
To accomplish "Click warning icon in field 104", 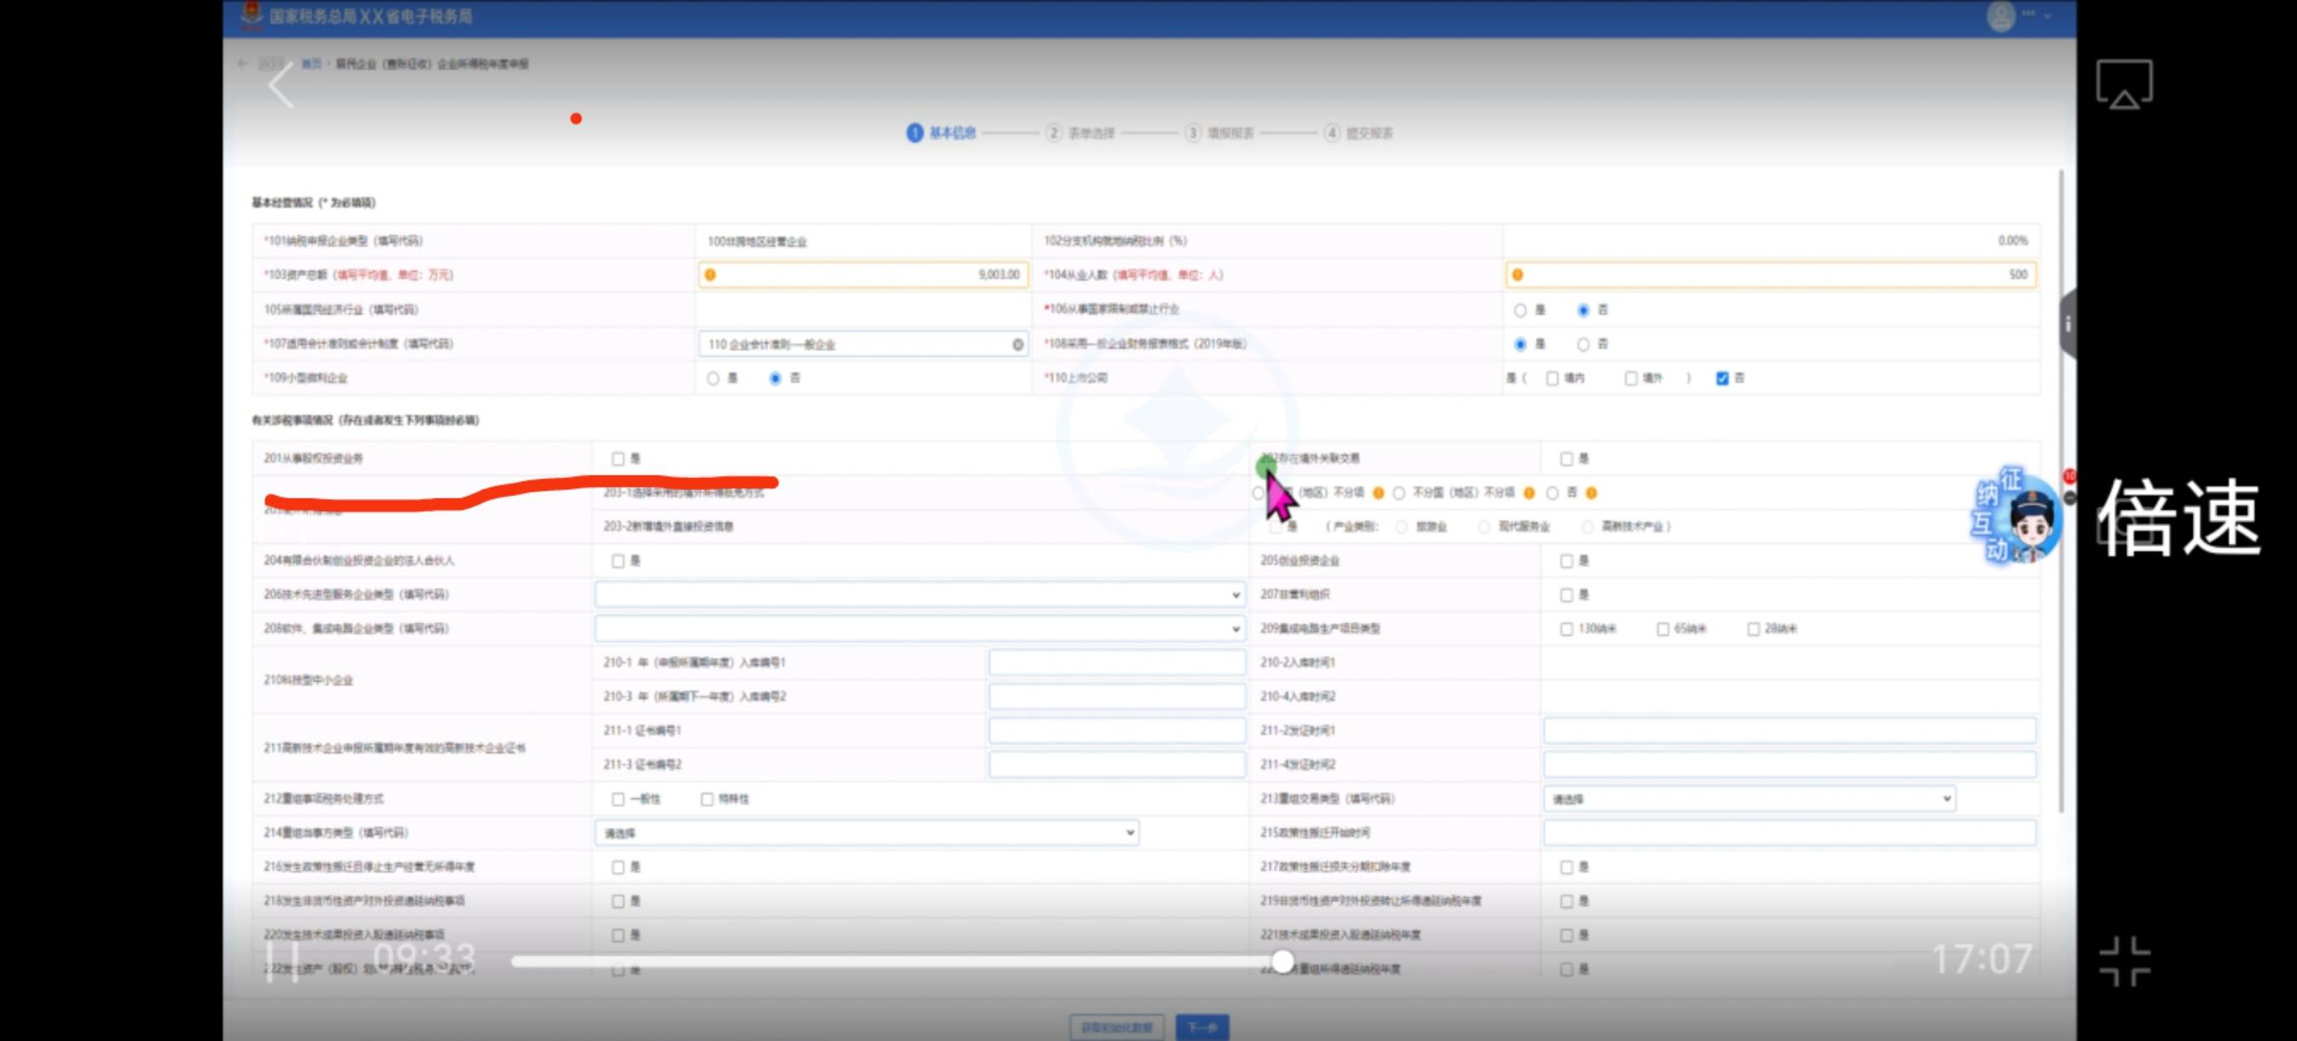I will (x=1517, y=275).
